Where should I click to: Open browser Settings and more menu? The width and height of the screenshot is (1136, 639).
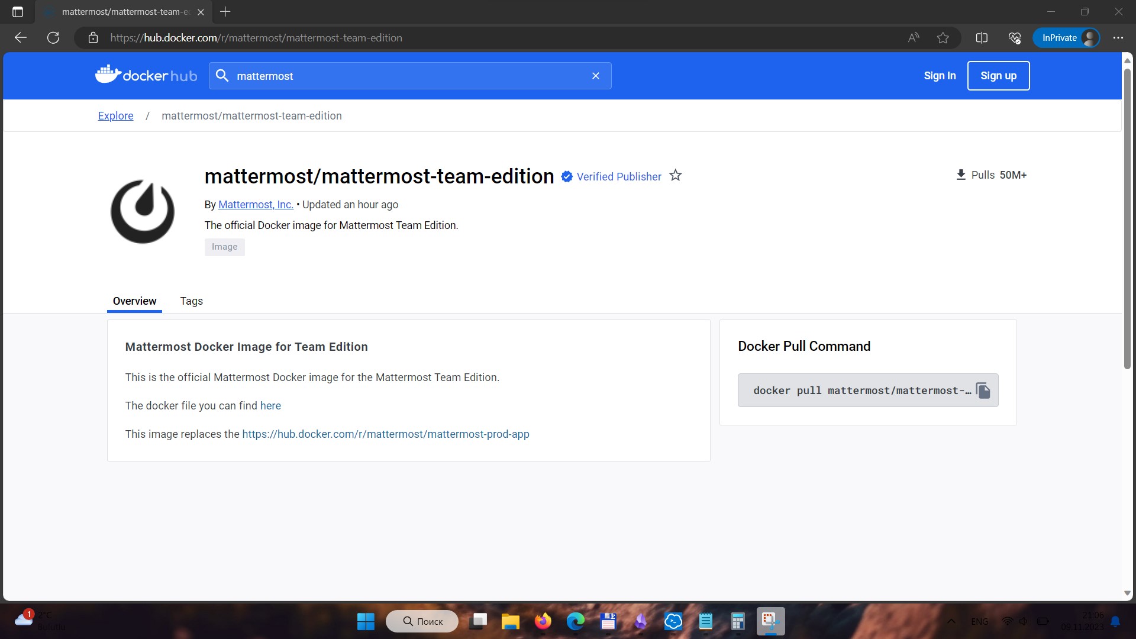pos(1118,38)
